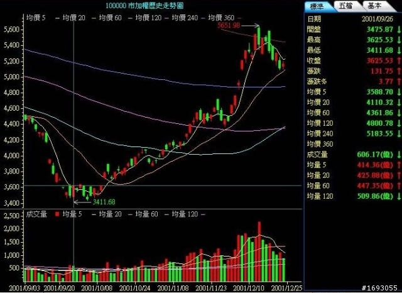The image size is (402, 293).
Task: Click the 2001/10/24 date axis label
Action: [x=135, y=288]
